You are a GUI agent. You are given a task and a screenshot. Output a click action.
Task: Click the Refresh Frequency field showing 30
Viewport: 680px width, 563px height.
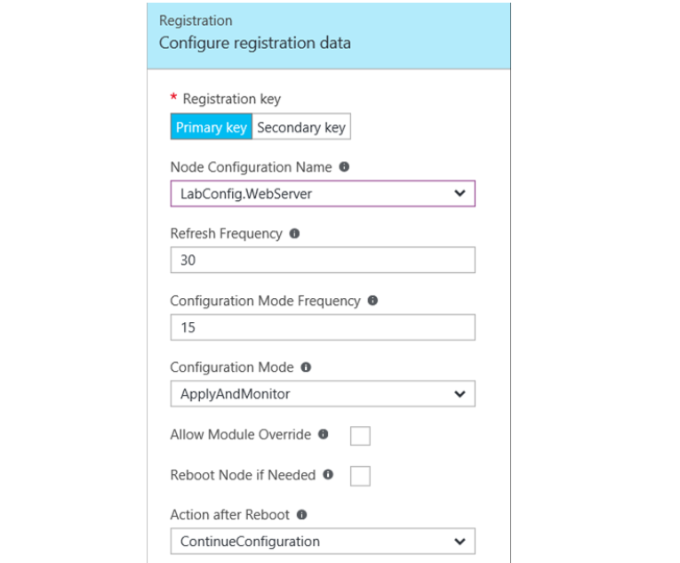pos(322,260)
